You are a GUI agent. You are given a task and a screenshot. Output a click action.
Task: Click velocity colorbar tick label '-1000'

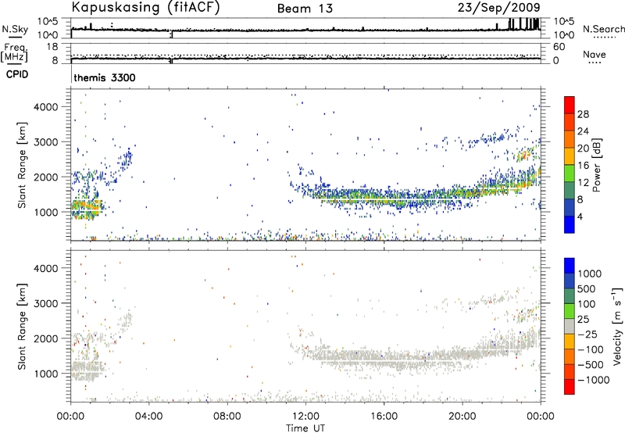(x=593, y=380)
